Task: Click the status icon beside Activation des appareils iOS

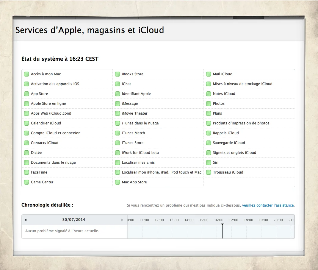Action: click(x=26, y=84)
